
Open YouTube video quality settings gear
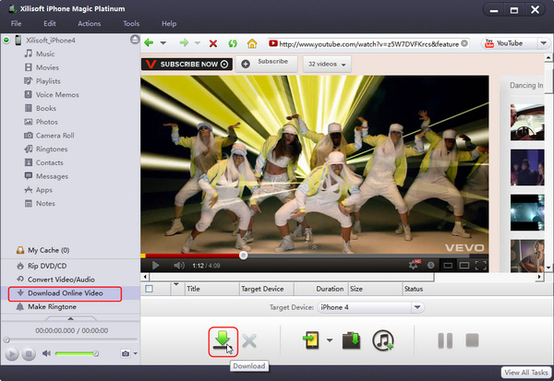point(414,265)
